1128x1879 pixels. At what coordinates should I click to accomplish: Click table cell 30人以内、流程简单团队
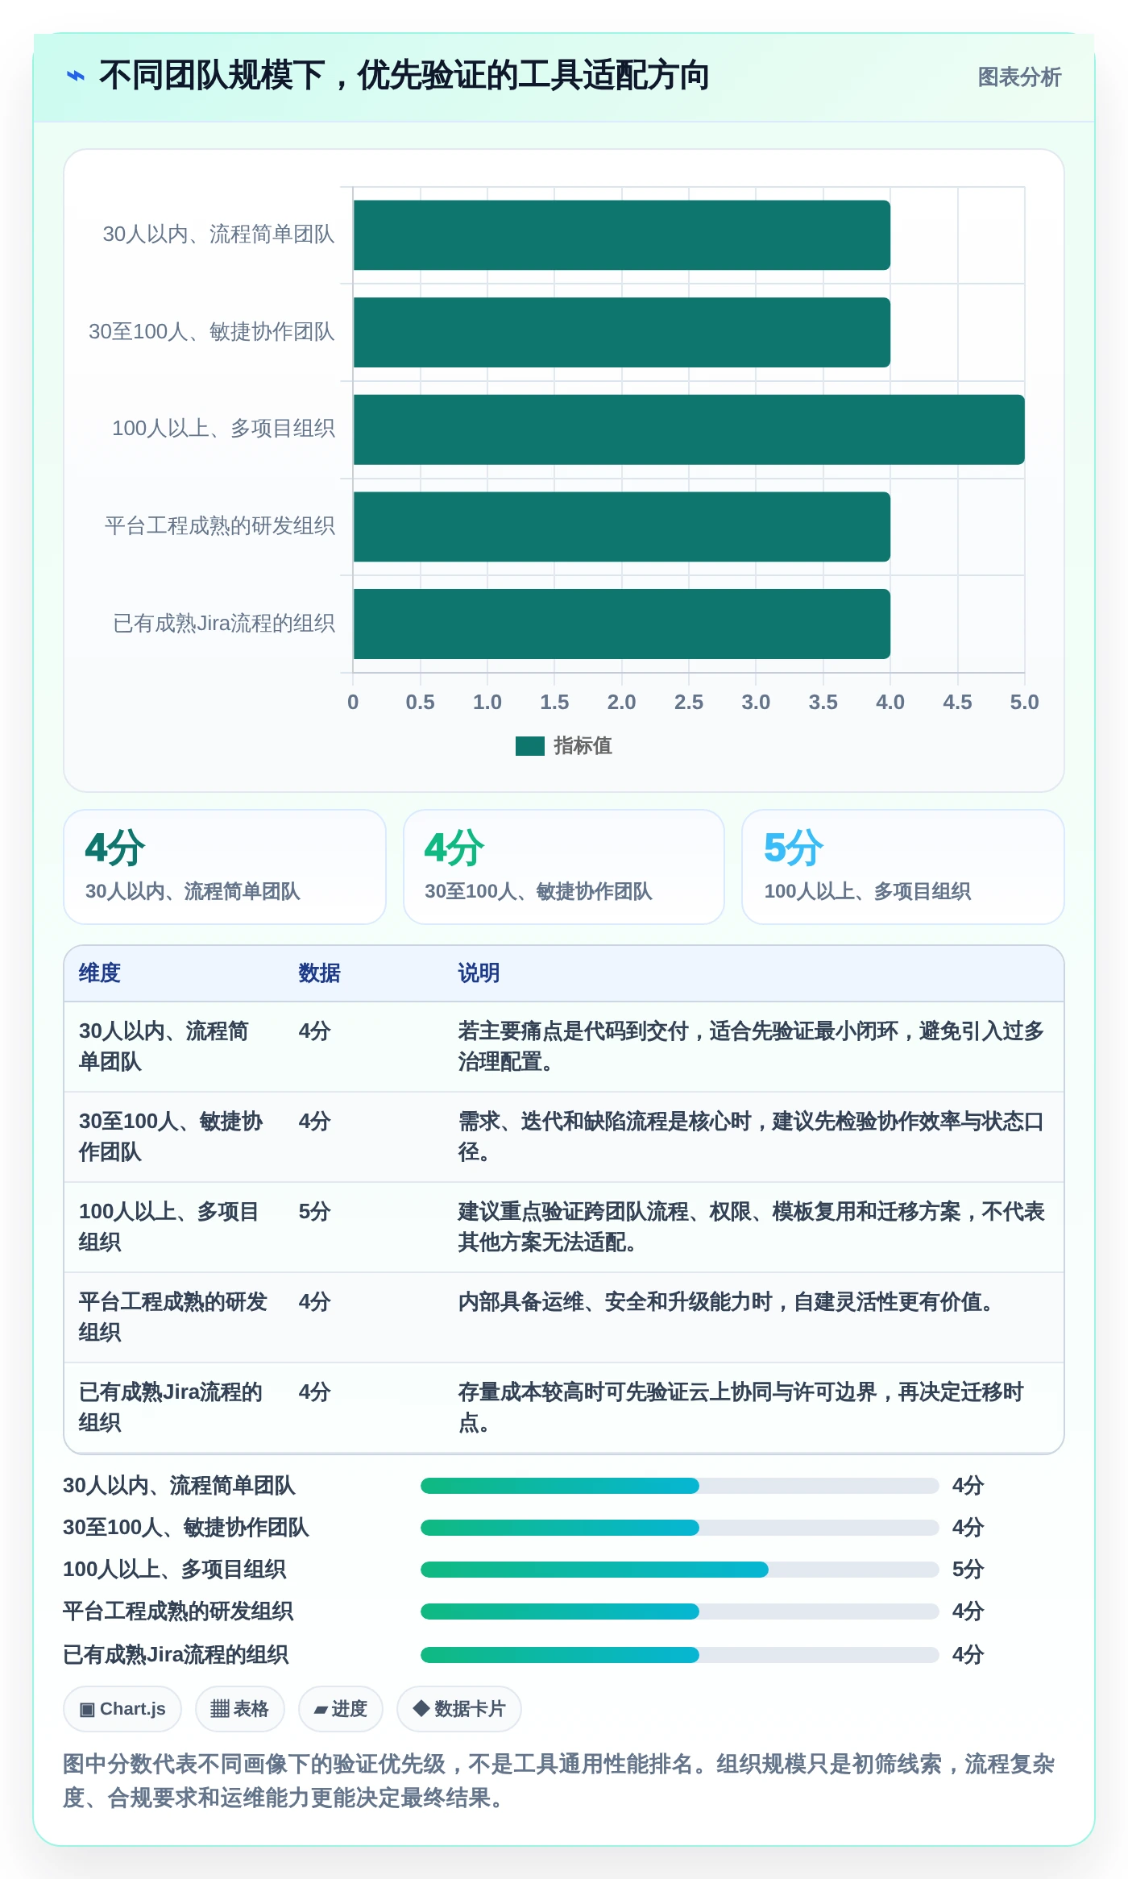tap(174, 1047)
